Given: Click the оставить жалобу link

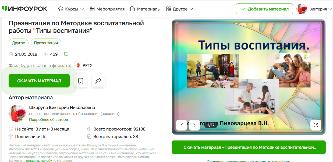Looking at the screenshot, I should point(39,161).
